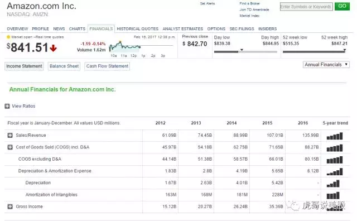
Task: Click Previous close value $842.70
Action: (x=195, y=44)
